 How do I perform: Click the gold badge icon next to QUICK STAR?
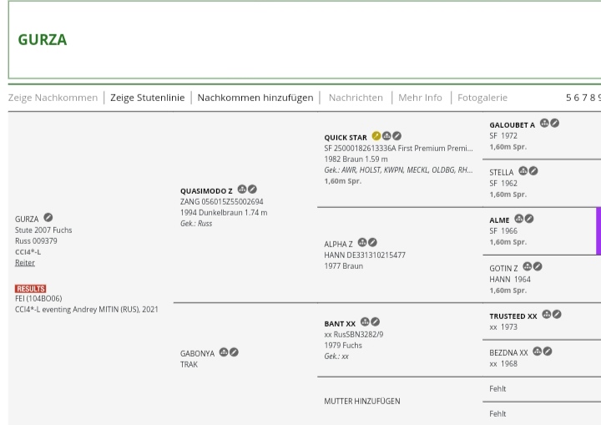376,136
